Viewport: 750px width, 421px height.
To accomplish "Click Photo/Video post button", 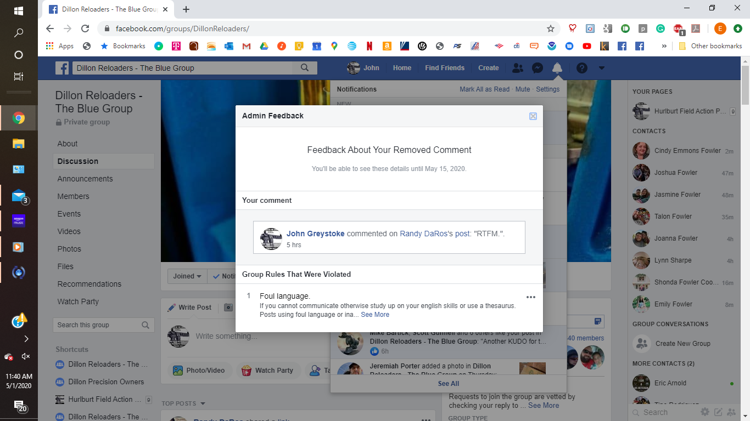I will click(x=199, y=371).
